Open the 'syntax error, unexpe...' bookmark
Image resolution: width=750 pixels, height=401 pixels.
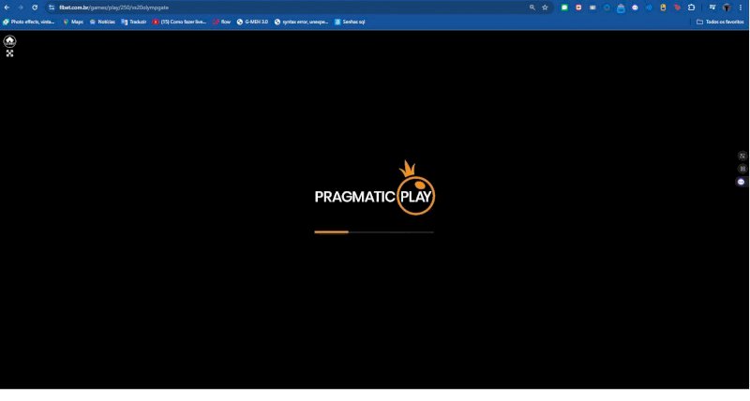tap(301, 22)
